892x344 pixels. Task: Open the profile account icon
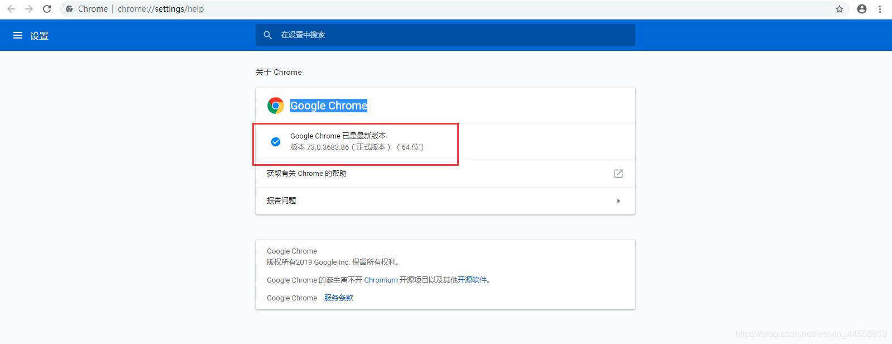point(862,9)
